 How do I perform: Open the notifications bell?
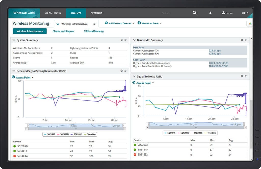coord(210,13)
